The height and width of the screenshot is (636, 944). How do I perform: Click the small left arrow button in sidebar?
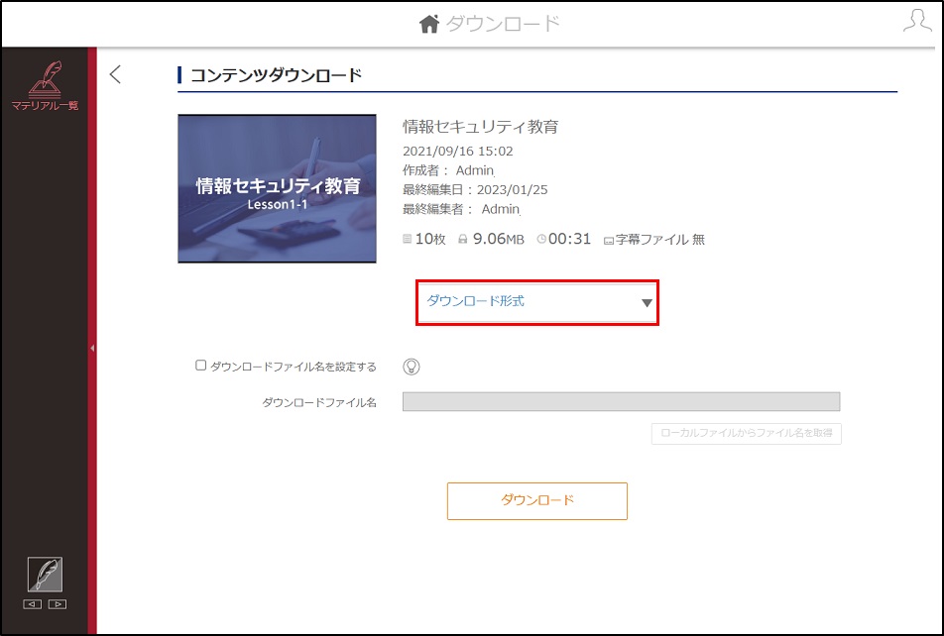[x=33, y=604]
